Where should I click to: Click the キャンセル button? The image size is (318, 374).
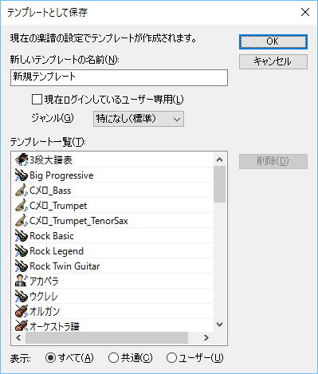pyautogui.click(x=273, y=61)
